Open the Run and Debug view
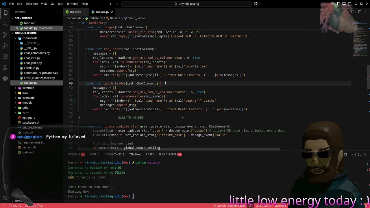Image resolution: width=370 pixels, height=208 pixels. 5,46
